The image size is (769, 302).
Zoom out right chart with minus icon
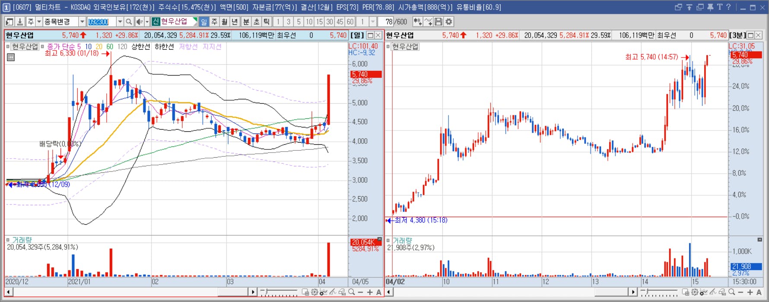coord(740,292)
